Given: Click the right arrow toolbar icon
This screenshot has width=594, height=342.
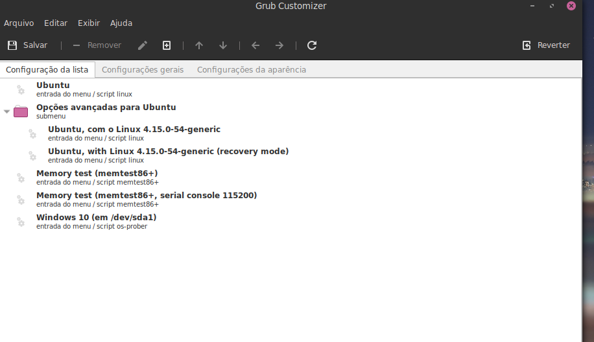Looking at the screenshot, I should coord(279,45).
